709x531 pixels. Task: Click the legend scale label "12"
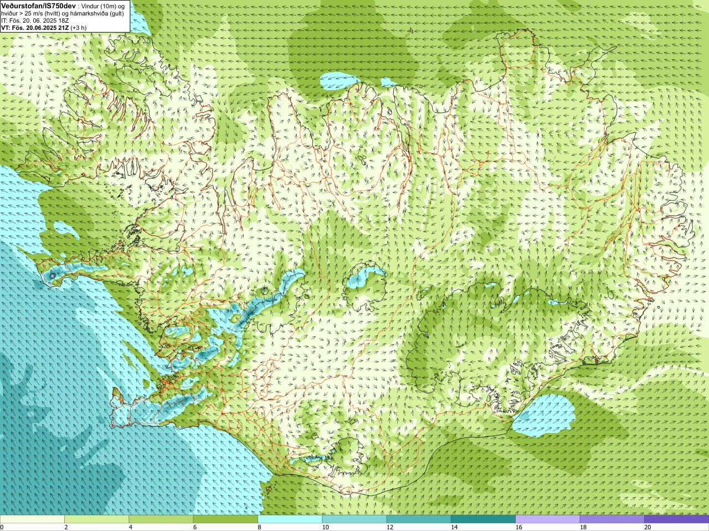pos(390,527)
